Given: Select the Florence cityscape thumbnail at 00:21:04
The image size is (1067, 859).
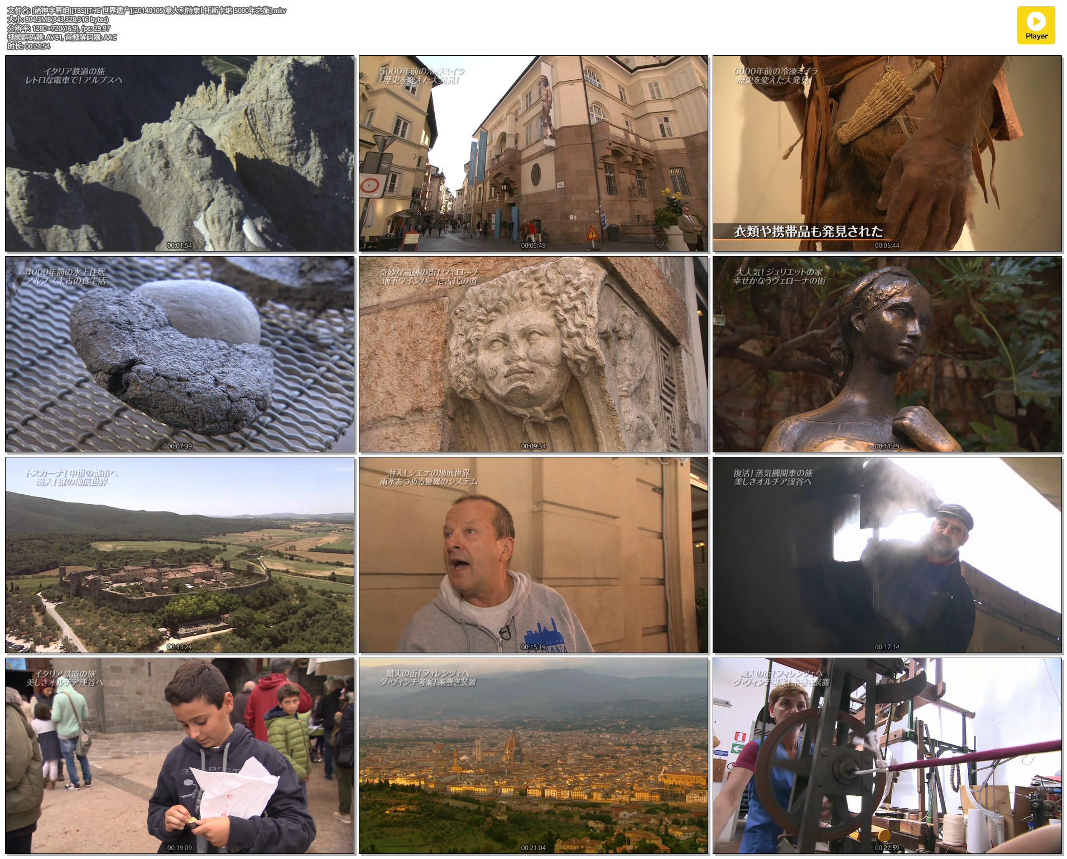Looking at the screenshot, I should tap(533, 756).
